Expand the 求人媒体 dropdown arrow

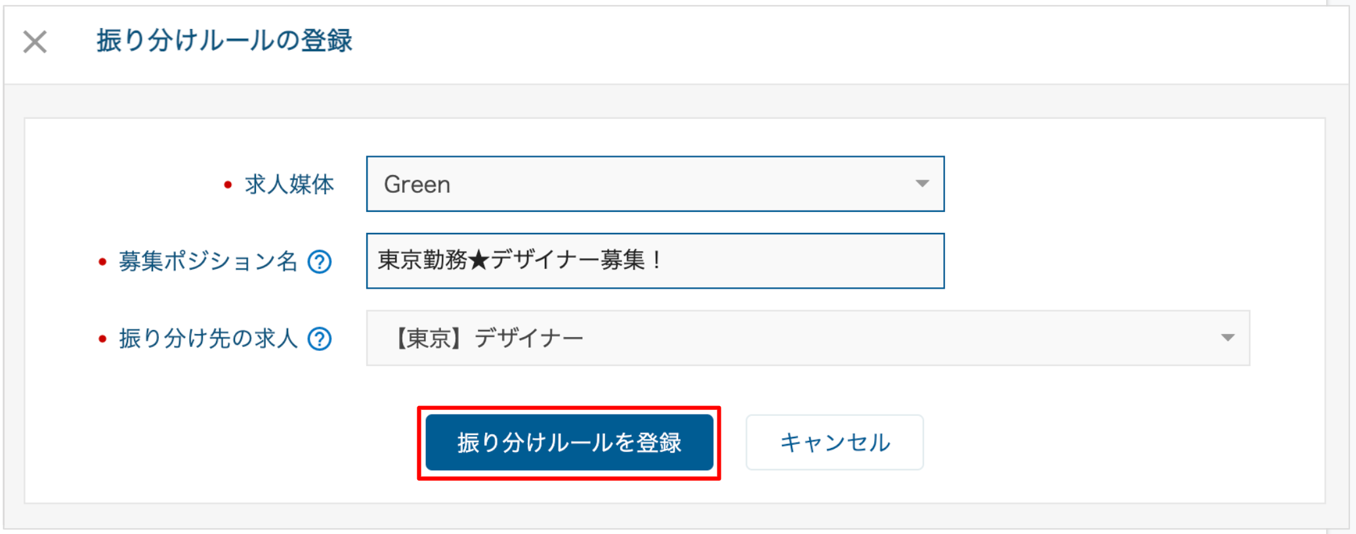[922, 184]
